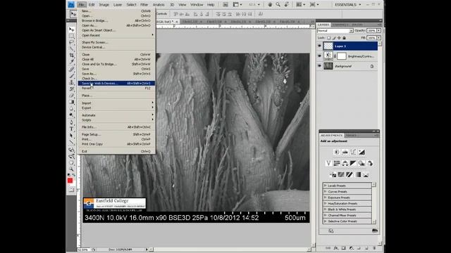
Task: Add a Vibrance adjustment
Action: click(328, 163)
